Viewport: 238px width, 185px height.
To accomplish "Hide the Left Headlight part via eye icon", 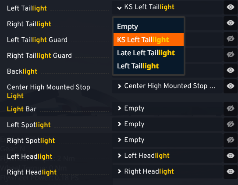I will click(231, 156).
